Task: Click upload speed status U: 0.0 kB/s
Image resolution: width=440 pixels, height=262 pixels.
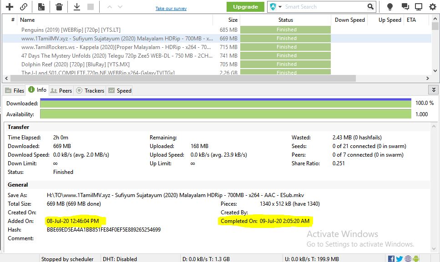Action: coord(312,259)
